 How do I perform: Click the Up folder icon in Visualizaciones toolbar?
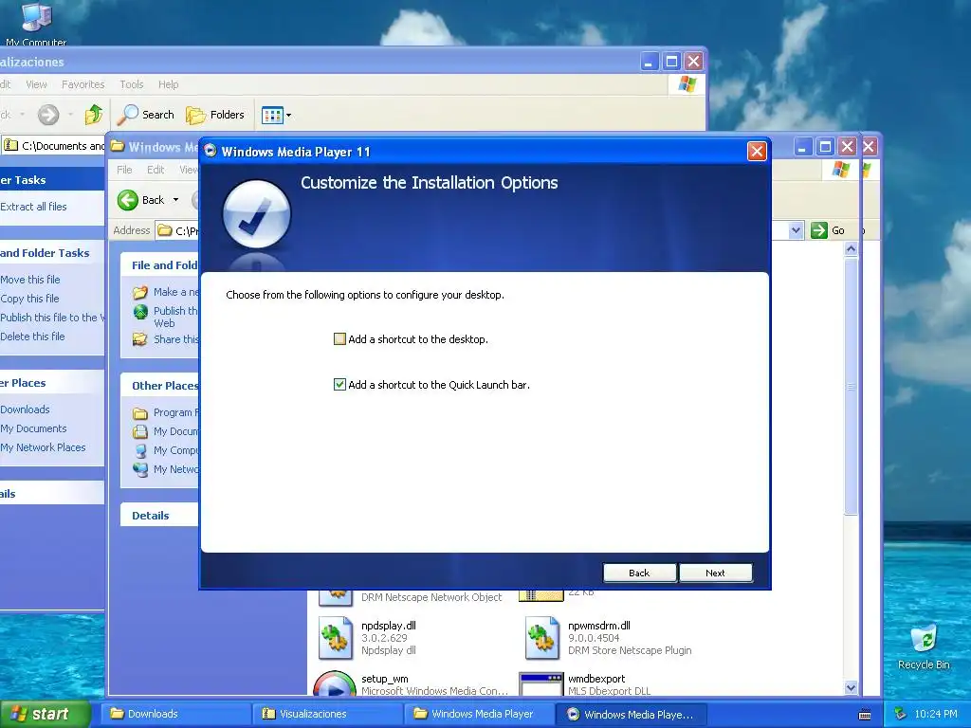pyautogui.click(x=94, y=115)
